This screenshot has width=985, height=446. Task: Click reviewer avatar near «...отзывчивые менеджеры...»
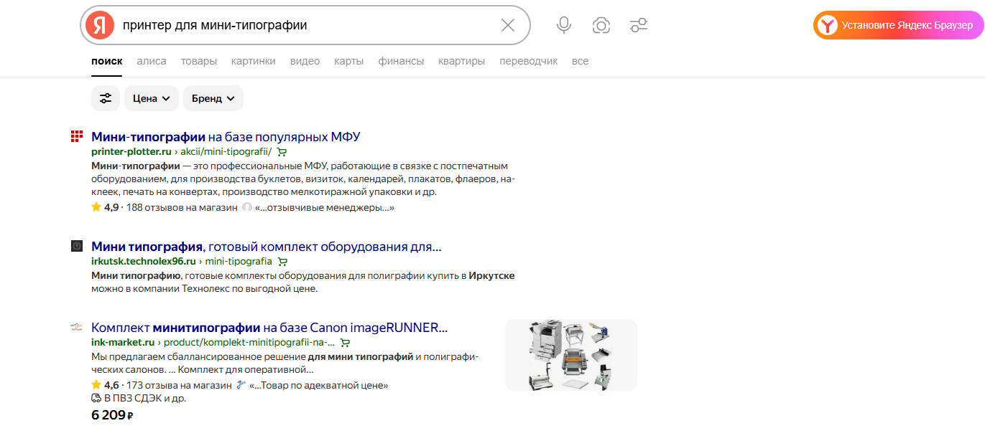coord(247,207)
